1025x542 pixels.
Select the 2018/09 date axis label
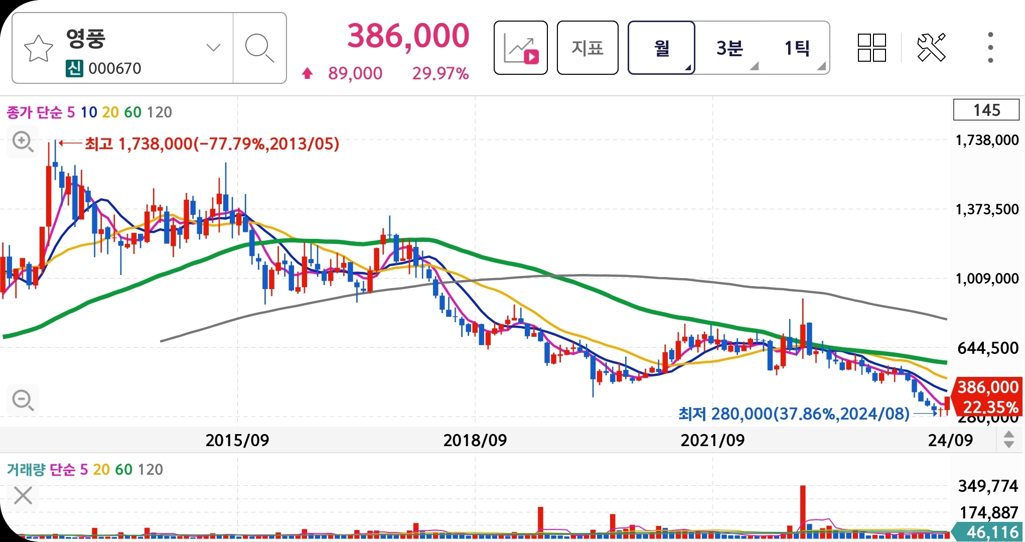click(x=475, y=440)
